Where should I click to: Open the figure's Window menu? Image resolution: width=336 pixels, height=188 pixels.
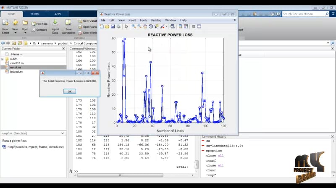tap(171, 20)
